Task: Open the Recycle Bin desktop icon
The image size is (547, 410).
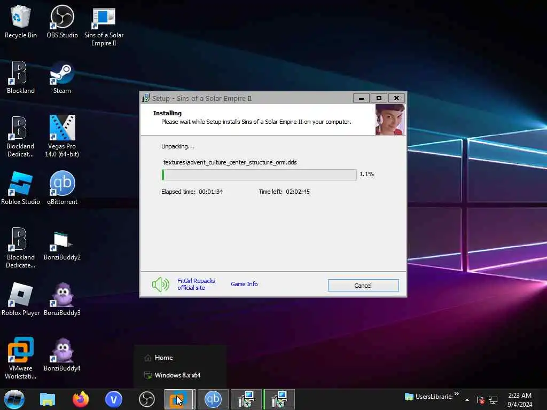Action: pos(21,21)
